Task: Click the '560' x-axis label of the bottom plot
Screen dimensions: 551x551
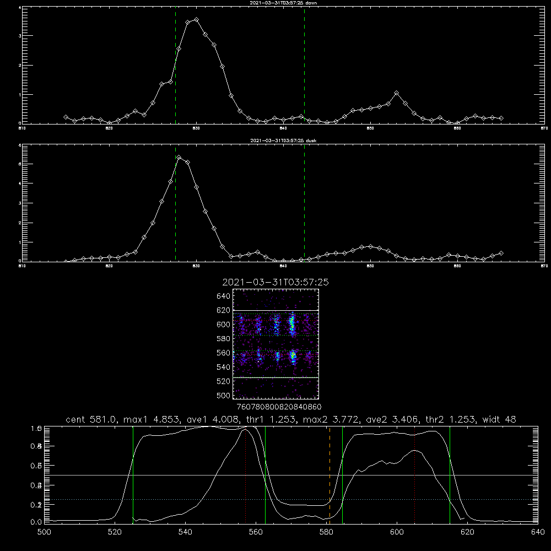Action: (x=256, y=532)
